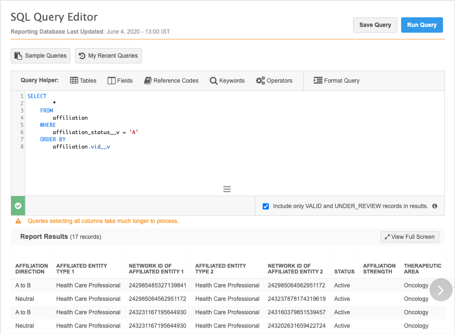Open Reference Codes helper
Screen dimensions: 455x334
[x=171, y=81]
